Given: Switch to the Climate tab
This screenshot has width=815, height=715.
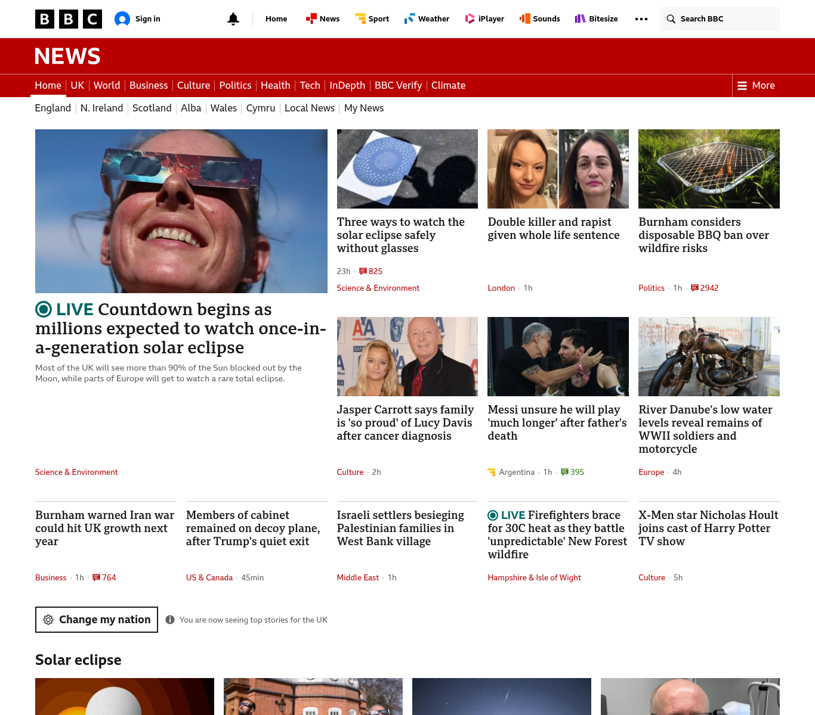Looking at the screenshot, I should (x=448, y=86).
